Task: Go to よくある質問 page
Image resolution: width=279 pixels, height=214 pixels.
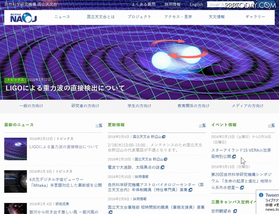Action: click(x=143, y=4)
